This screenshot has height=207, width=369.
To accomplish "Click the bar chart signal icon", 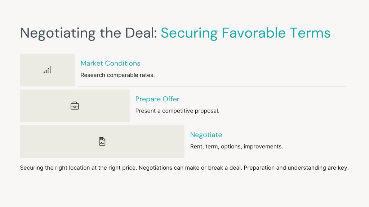I will (x=47, y=70).
